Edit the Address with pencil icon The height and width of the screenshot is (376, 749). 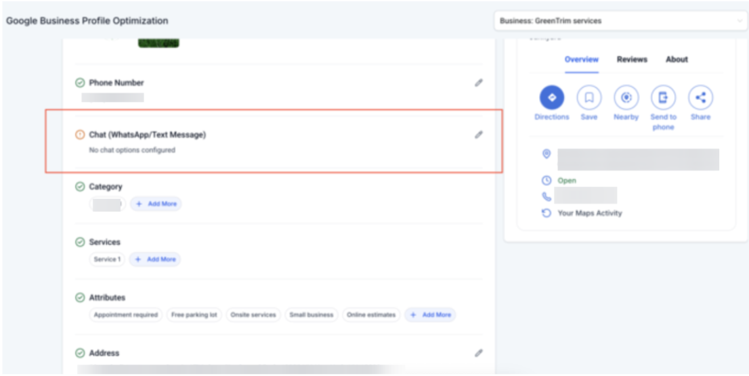[479, 353]
